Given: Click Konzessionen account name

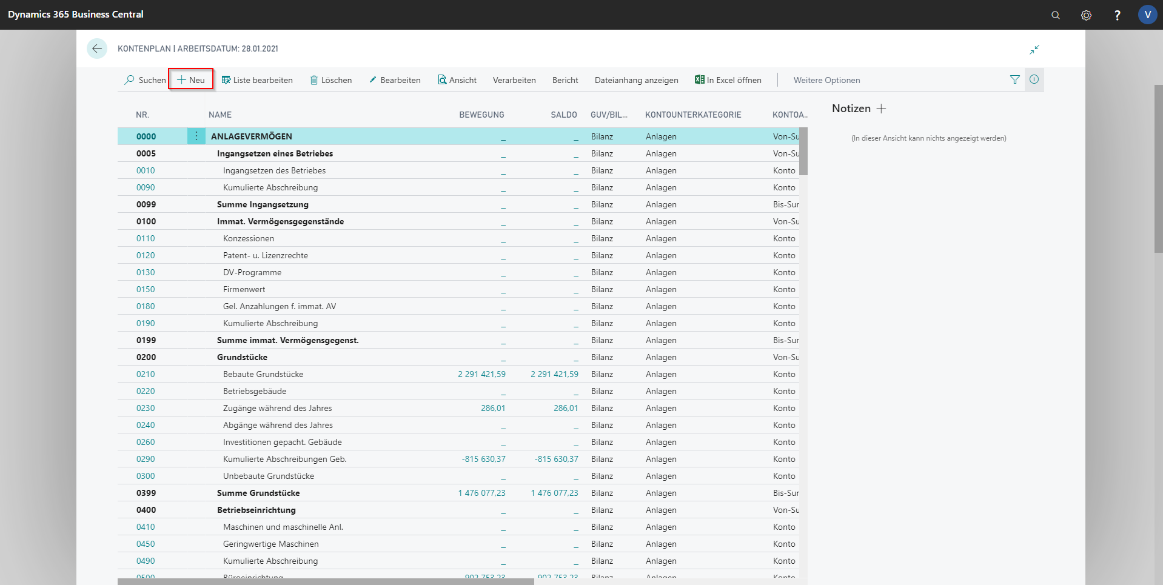Looking at the screenshot, I should pyautogui.click(x=249, y=238).
